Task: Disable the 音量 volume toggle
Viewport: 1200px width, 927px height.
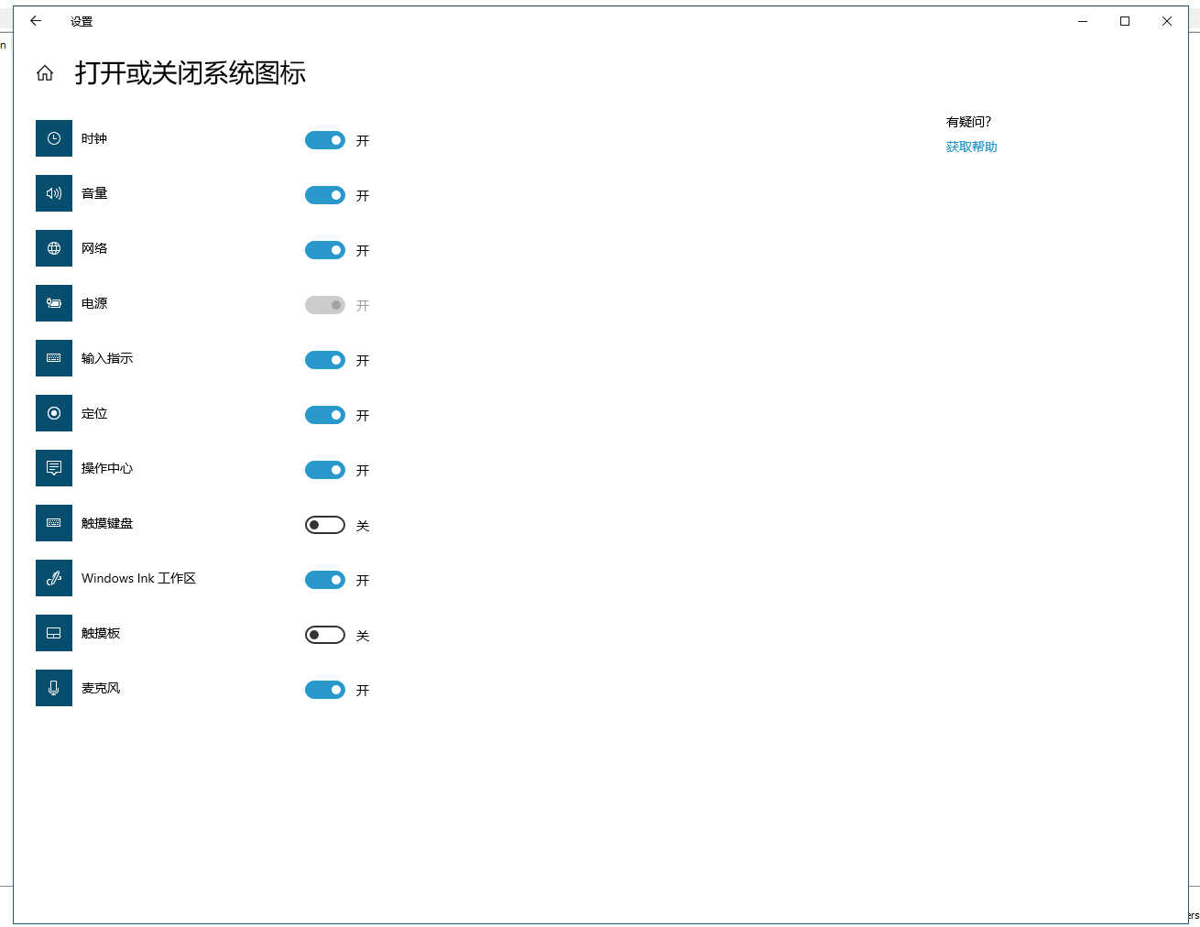Action: point(325,195)
